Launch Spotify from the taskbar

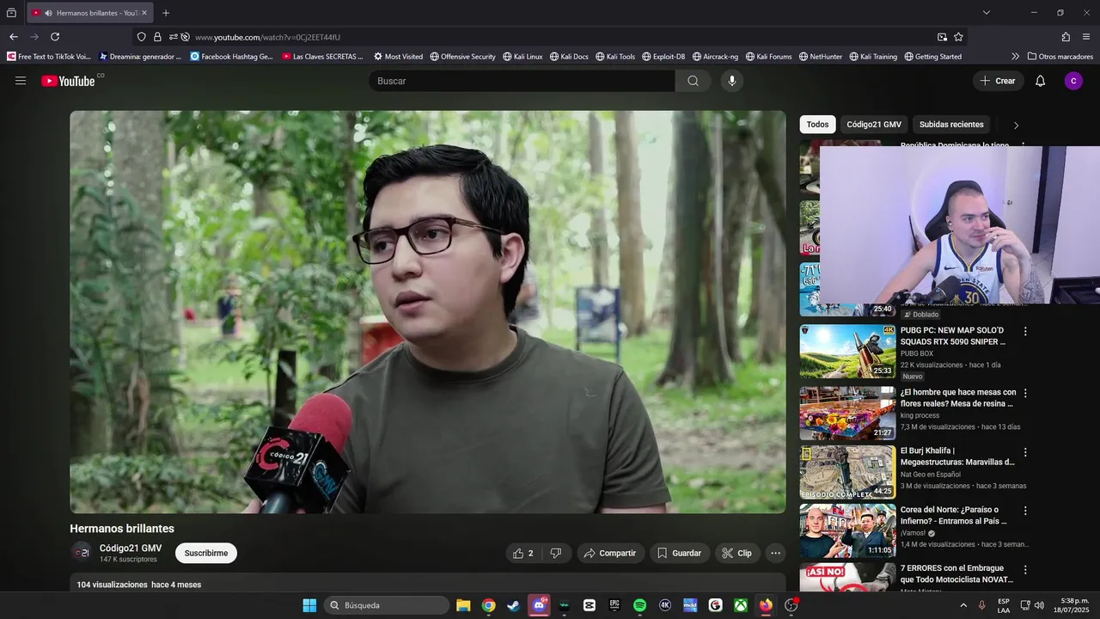coord(639,605)
